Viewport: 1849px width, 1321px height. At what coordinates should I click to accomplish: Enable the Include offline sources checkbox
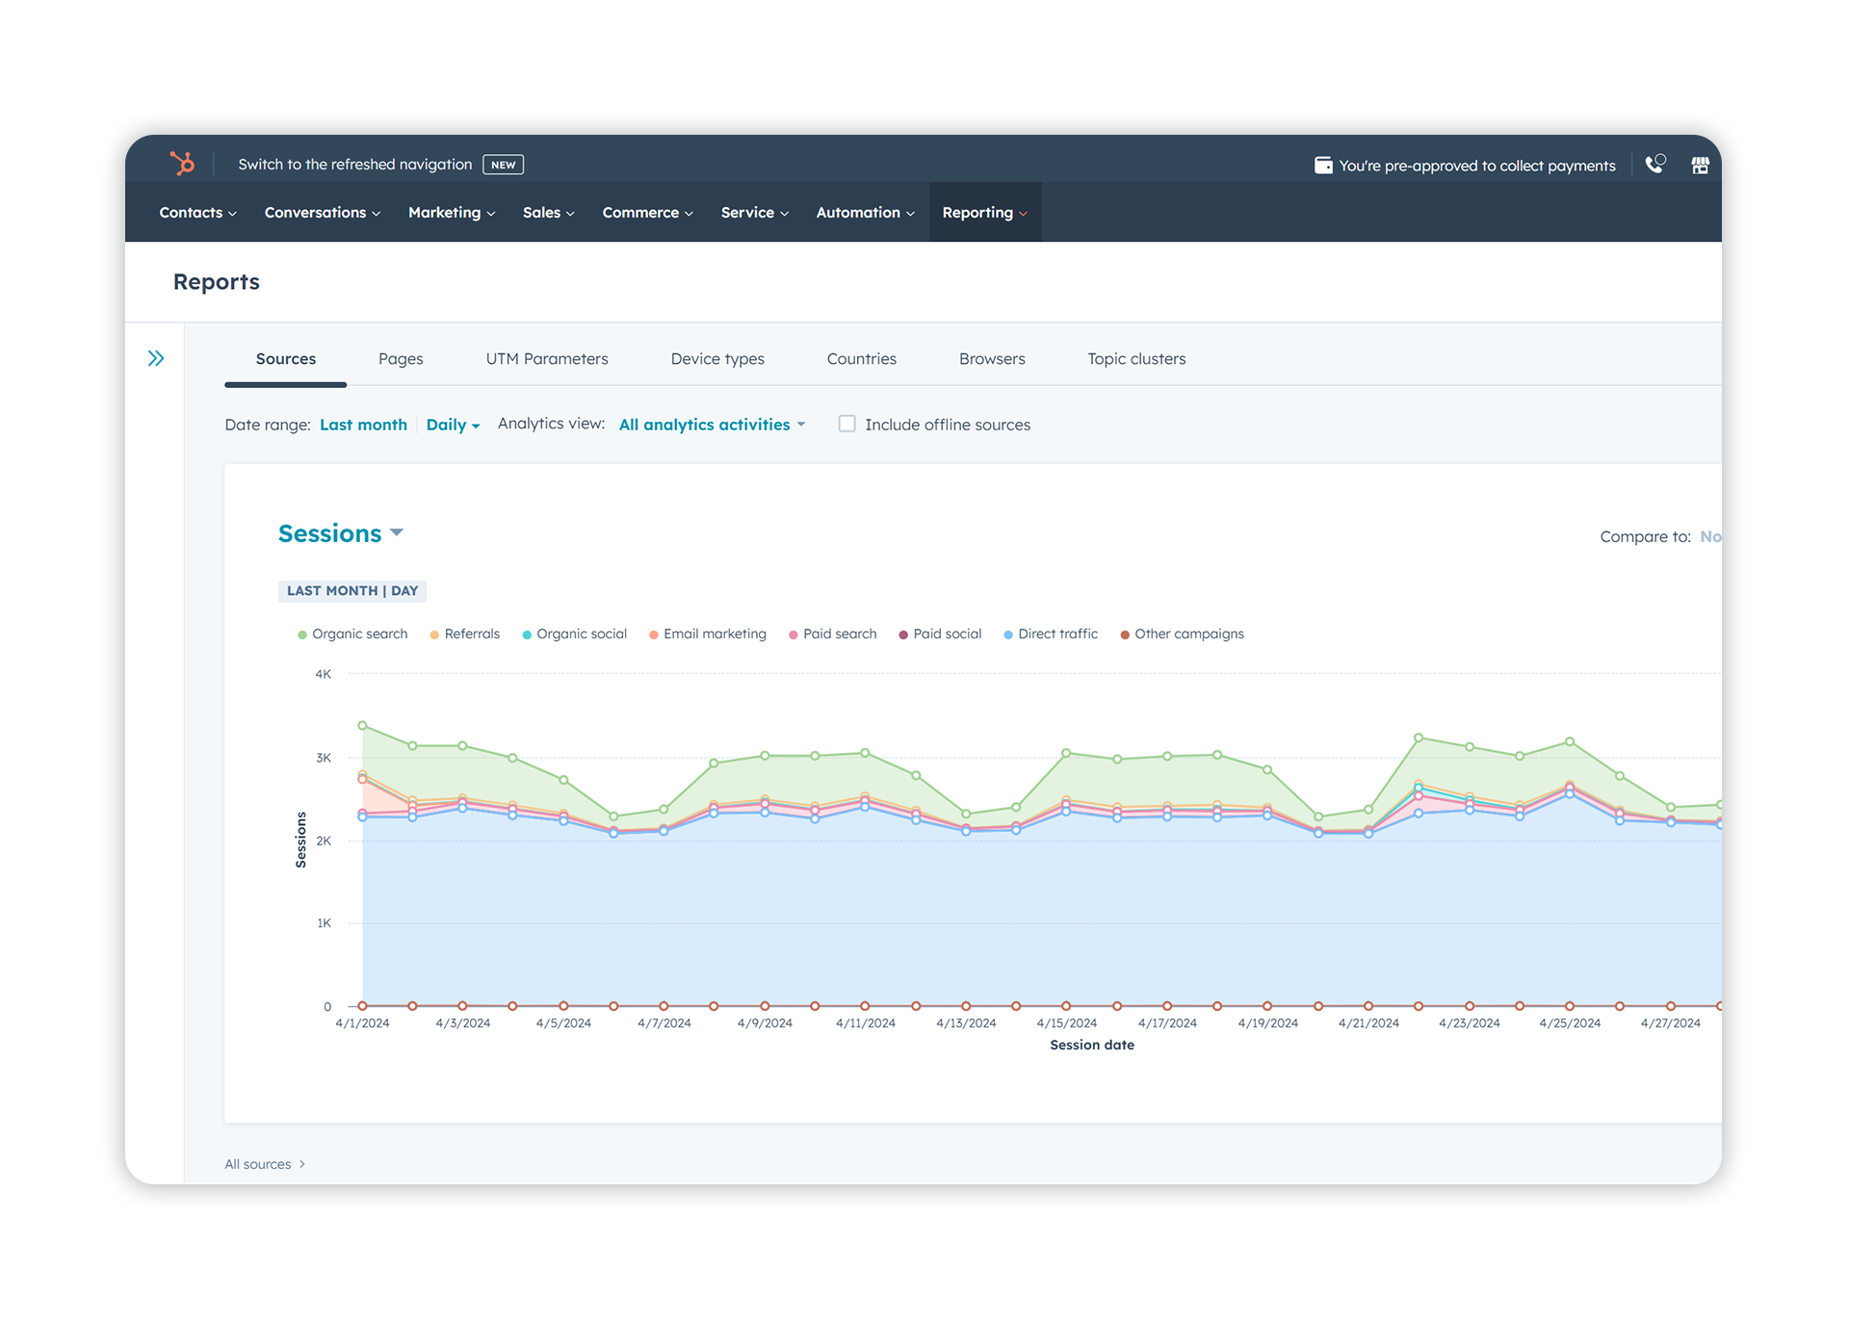(846, 424)
